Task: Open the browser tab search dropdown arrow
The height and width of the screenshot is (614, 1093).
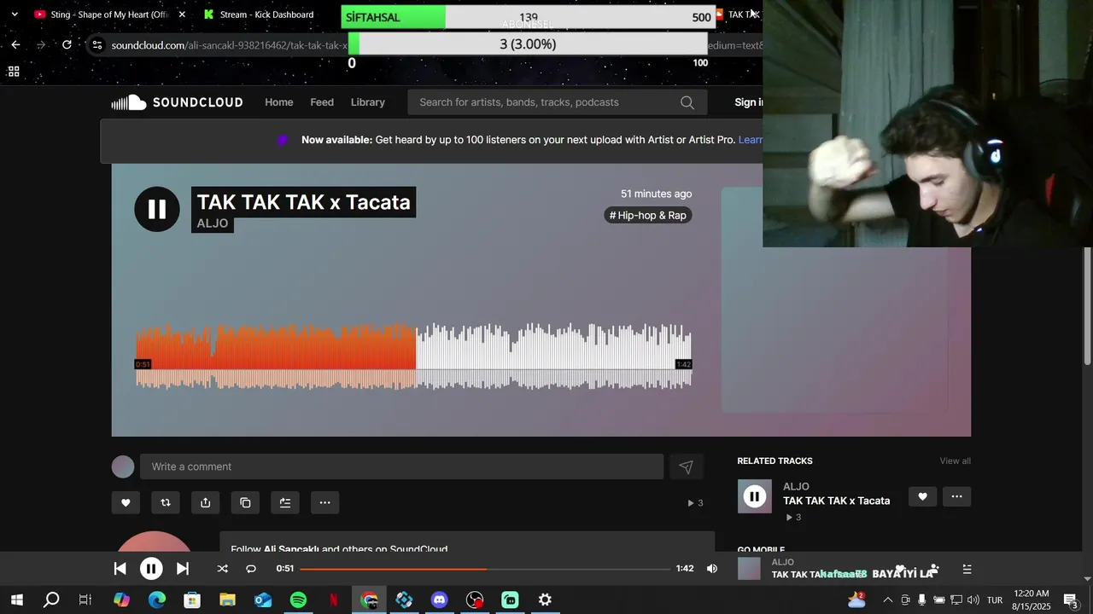Action: point(14,14)
